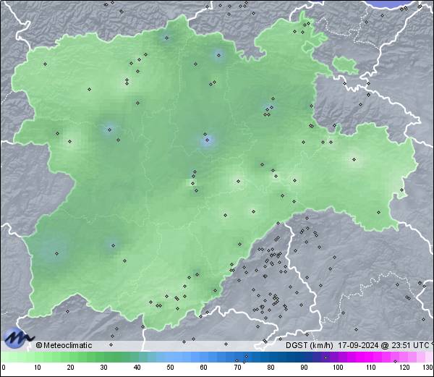The width and height of the screenshot is (434, 377).
Task: Click scale label 60
Action: pos(204,368)
